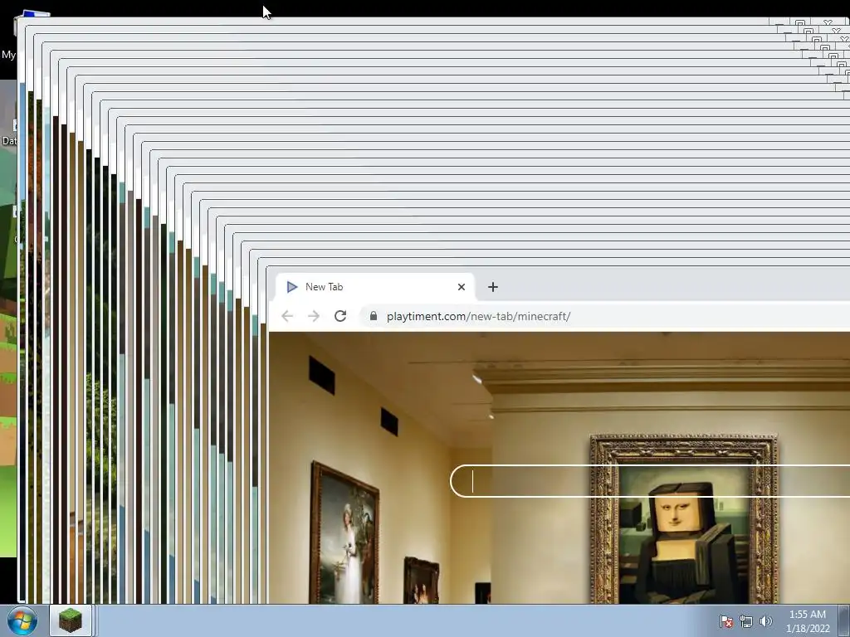This screenshot has width=850, height=637.
Task: Open a new tab with plus button
Action: (x=493, y=287)
